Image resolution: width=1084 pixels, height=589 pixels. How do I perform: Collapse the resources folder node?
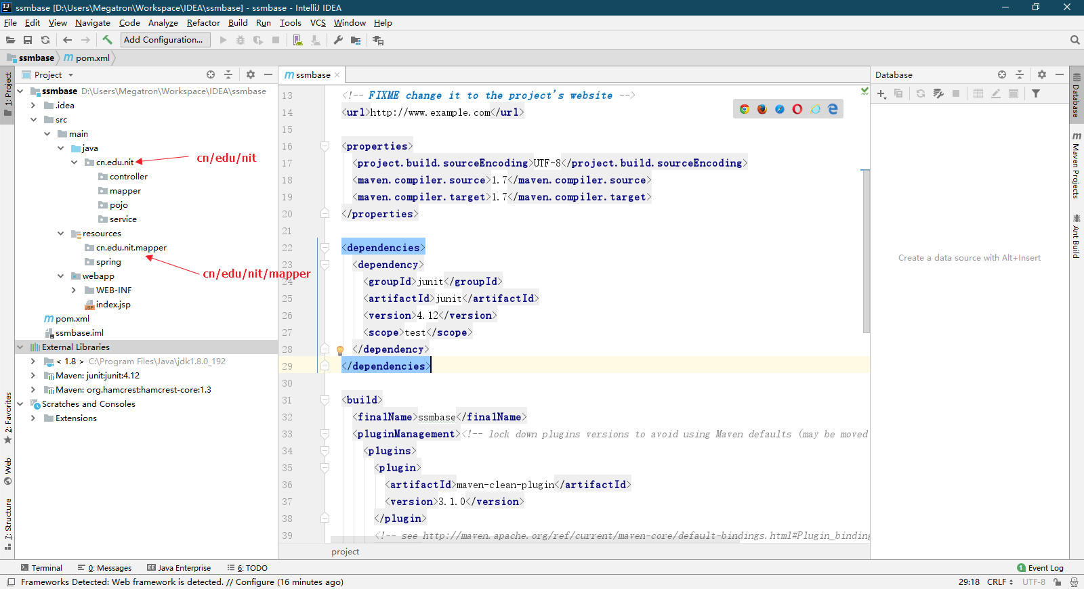(x=60, y=234)
